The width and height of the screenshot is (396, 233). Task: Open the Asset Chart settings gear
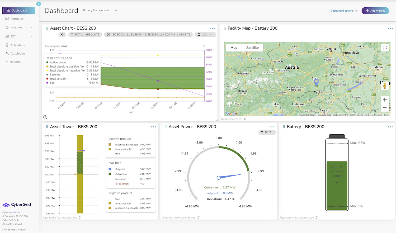click(62, 35)
